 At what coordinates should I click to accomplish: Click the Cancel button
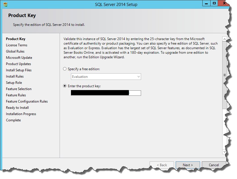[x=213, y=165]
